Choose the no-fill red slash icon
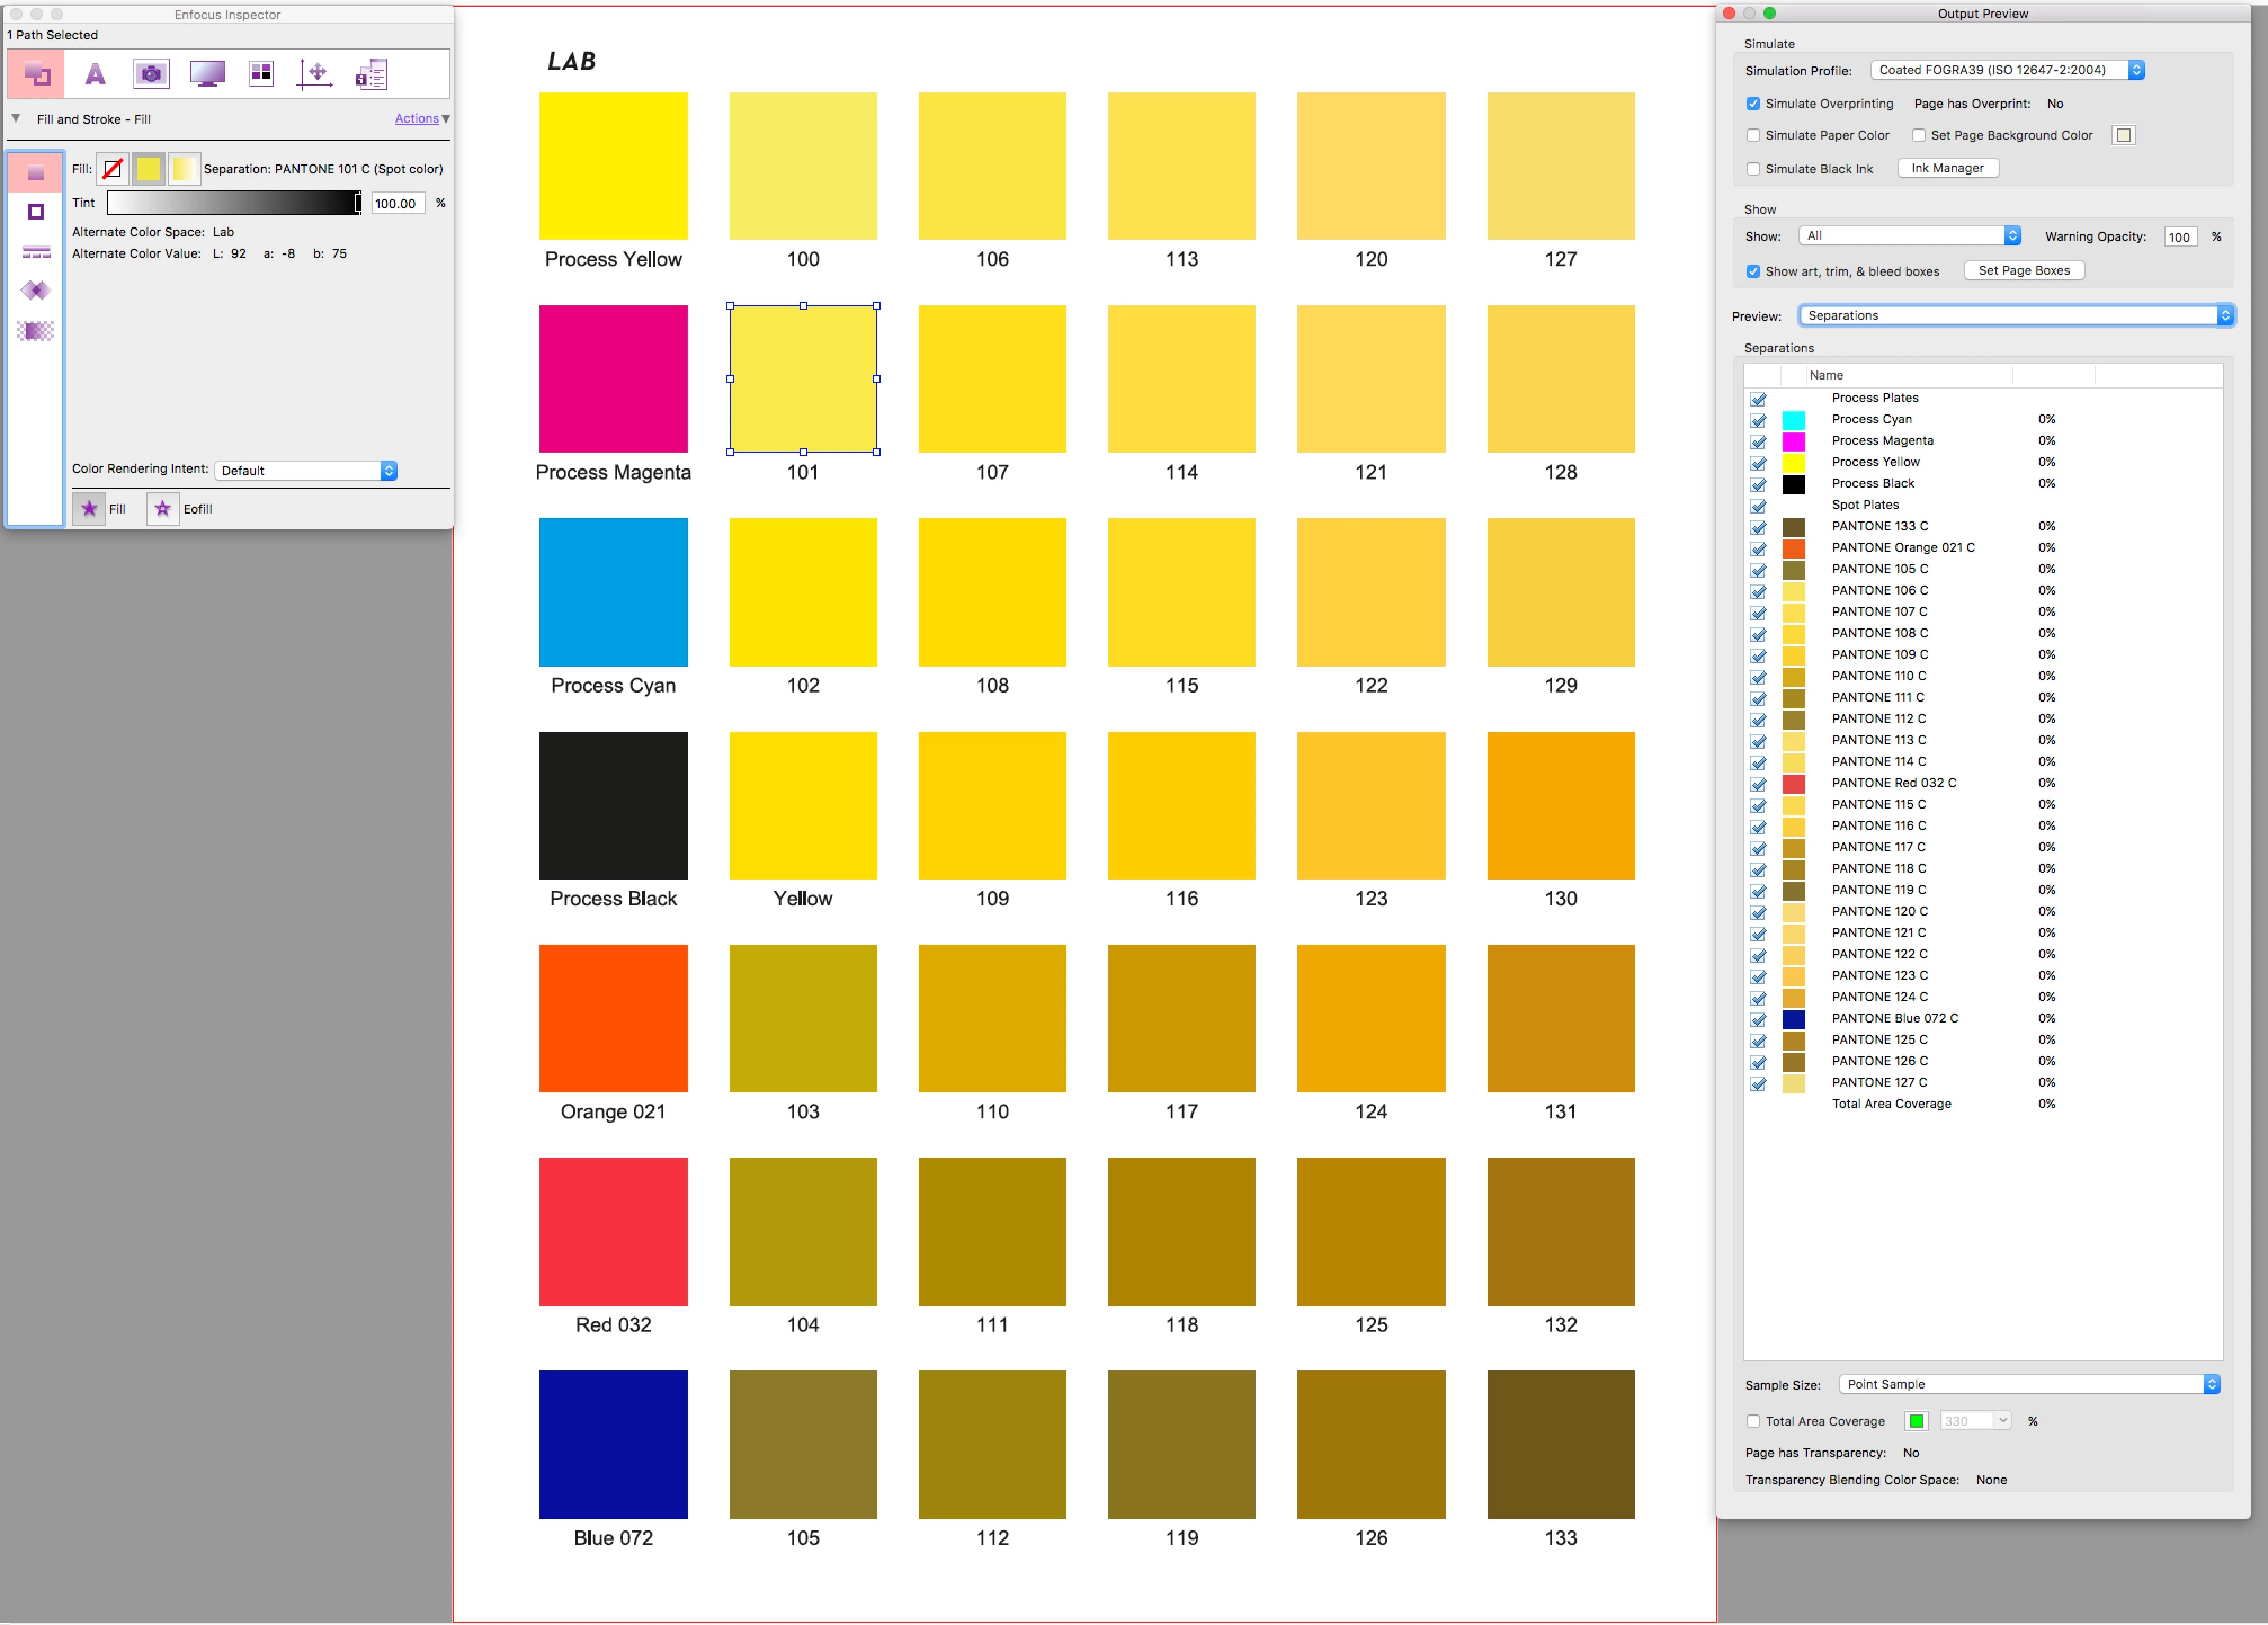 113,169
